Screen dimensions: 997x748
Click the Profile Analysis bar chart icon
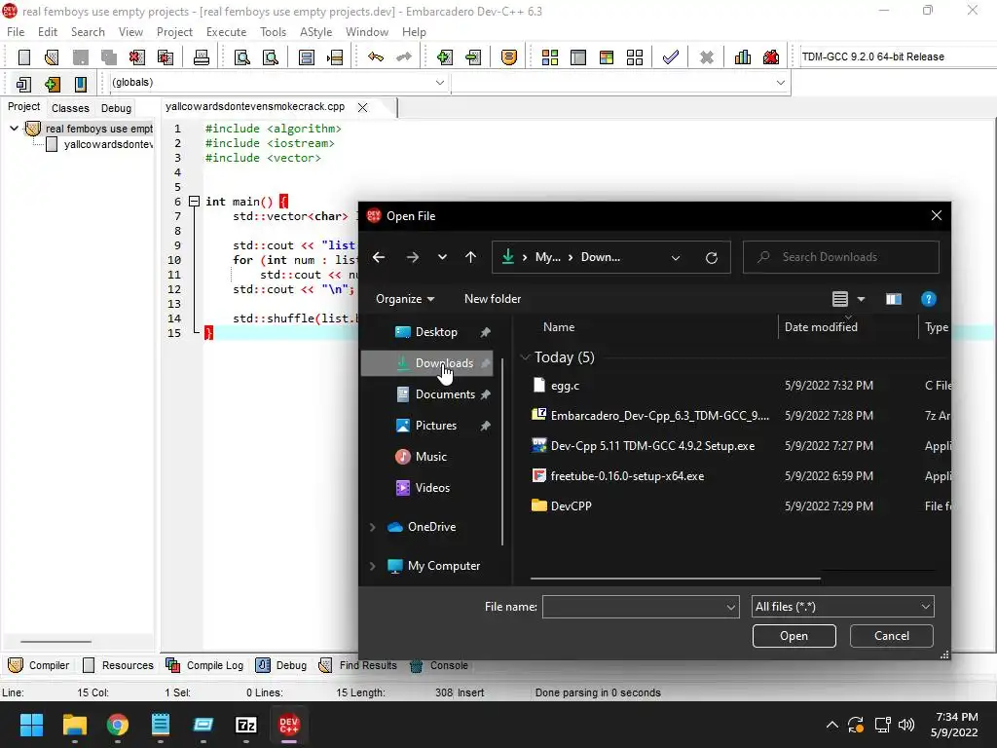743,57
